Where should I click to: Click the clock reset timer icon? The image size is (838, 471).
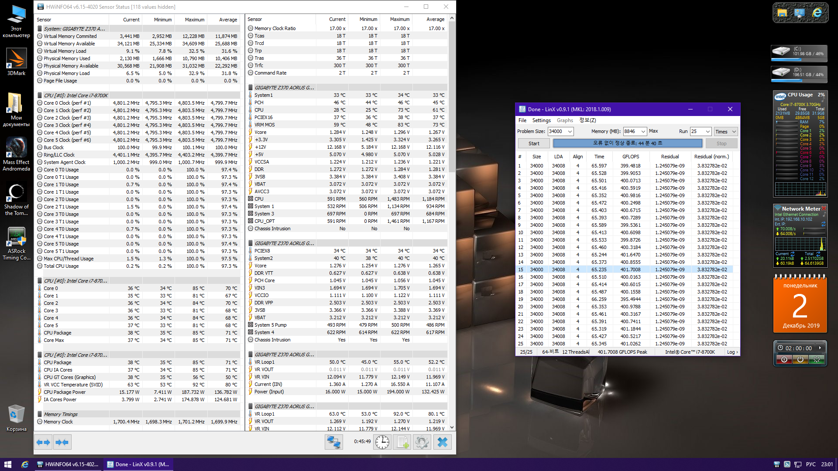pos(382,442)
